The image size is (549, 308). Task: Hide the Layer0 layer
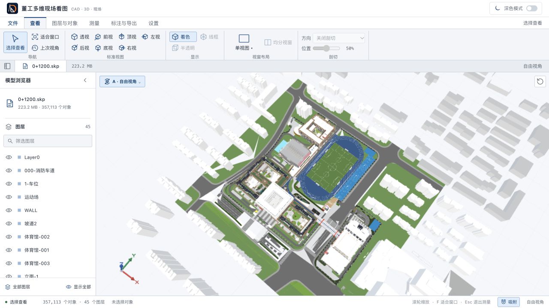pyautogui.click(x=9, y=157)
